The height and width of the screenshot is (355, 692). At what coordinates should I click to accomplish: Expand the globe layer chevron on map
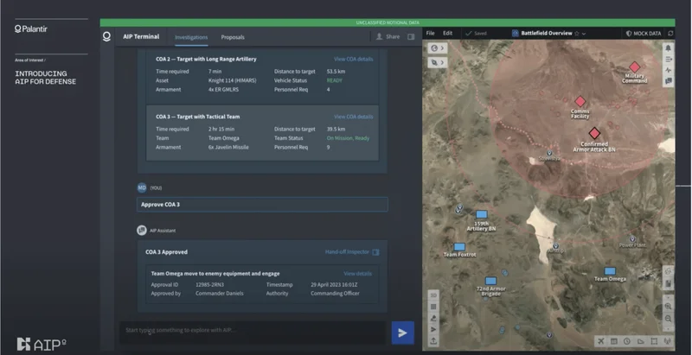coord(443,49)
